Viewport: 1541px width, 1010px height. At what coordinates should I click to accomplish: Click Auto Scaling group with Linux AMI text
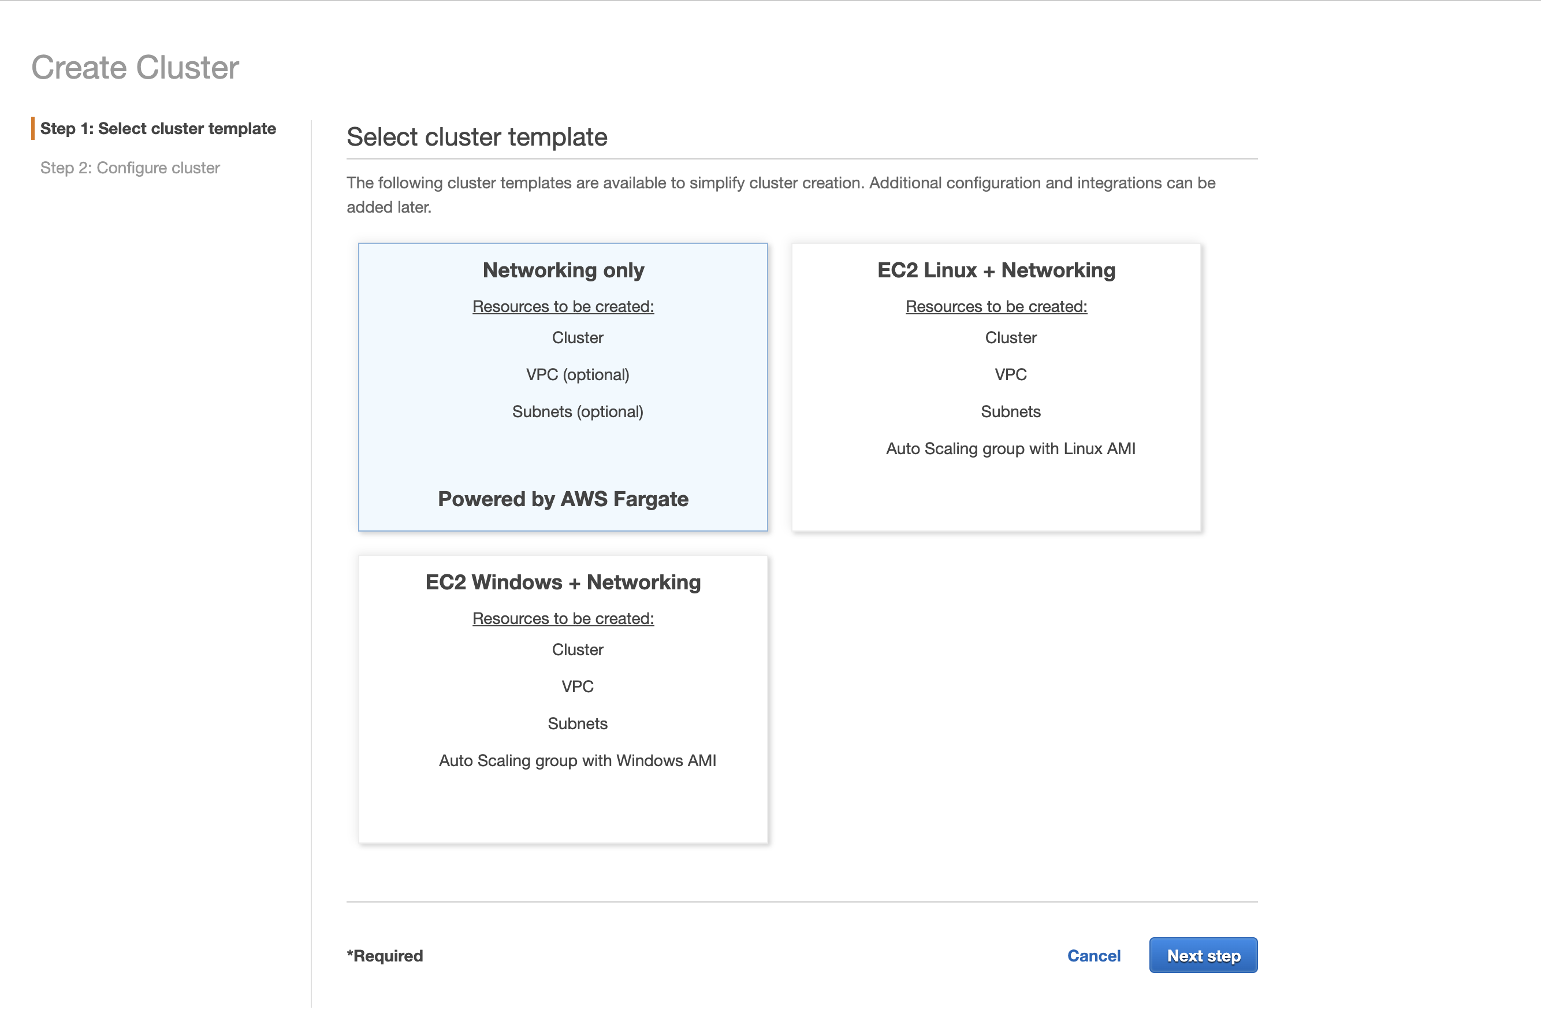point(1010,448)
